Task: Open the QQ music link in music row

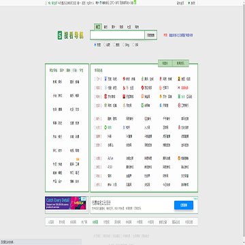Action: point(148,118)
